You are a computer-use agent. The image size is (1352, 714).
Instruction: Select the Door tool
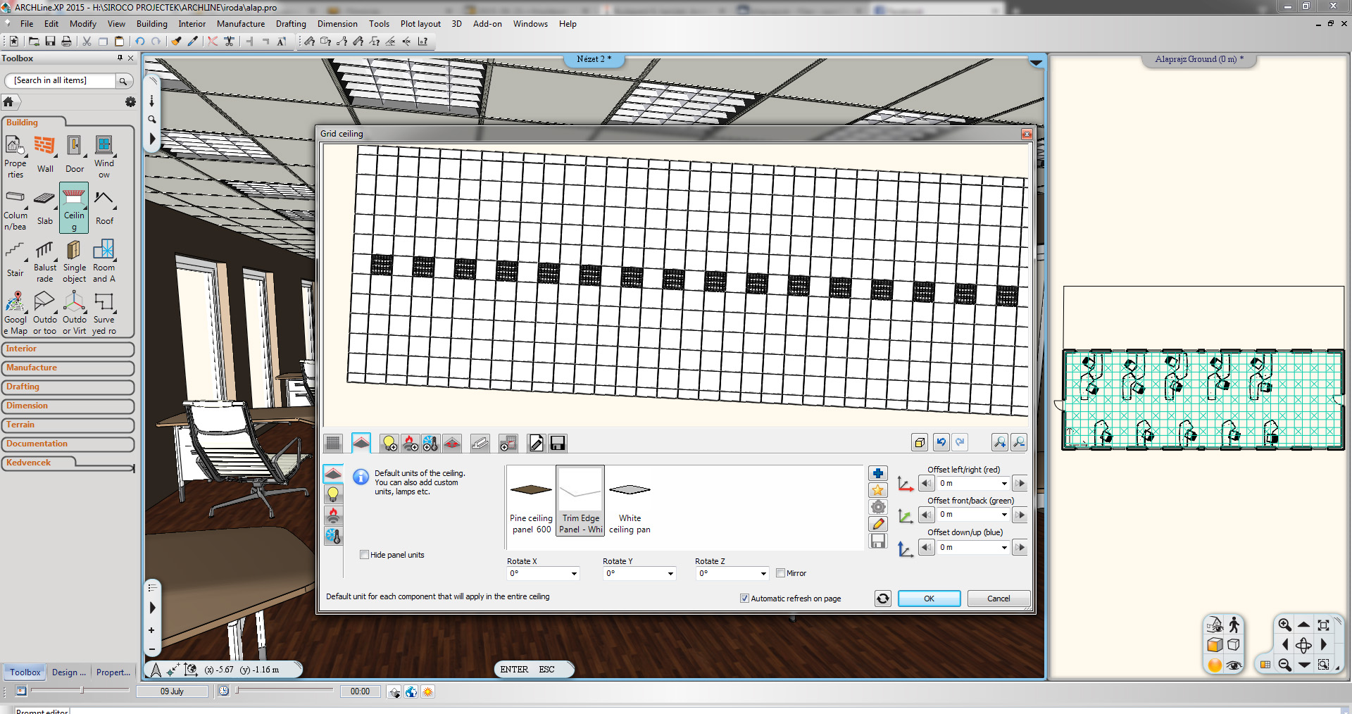point(74,154)
